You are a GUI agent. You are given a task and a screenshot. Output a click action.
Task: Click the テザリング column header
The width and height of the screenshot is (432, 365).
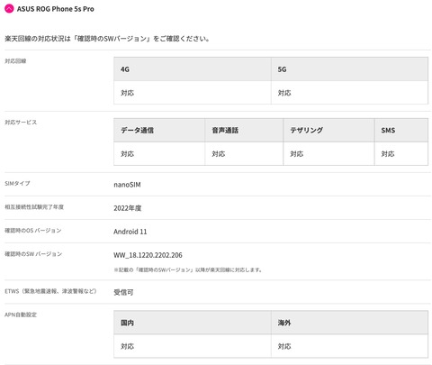pos(328,130)
